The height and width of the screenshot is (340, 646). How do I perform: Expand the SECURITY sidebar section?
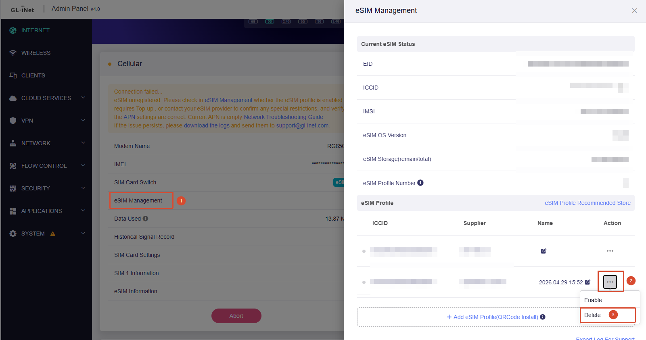[83, 188]
